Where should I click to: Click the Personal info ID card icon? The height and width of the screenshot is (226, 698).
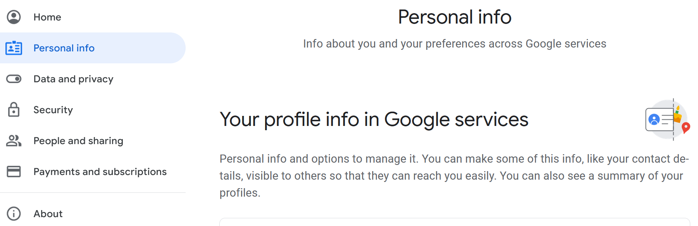click(14, 48)
